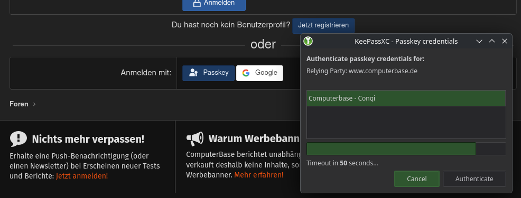Click the Authenticate button

(x=474, y=179)
